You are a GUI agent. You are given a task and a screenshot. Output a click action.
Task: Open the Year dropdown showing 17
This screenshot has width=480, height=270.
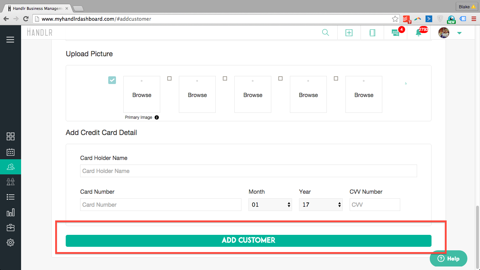(x=320, y=205)
